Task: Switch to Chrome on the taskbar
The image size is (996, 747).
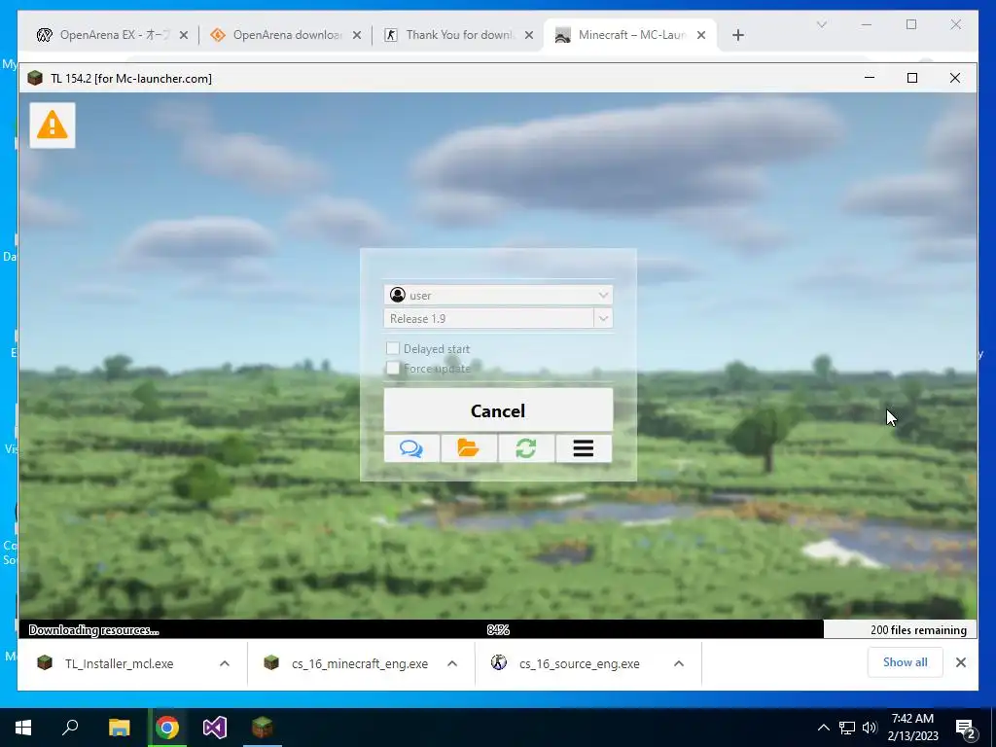Action: pos(167,728)
